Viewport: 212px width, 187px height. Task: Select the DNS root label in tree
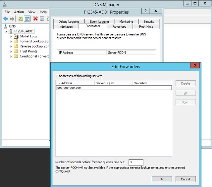12,26
